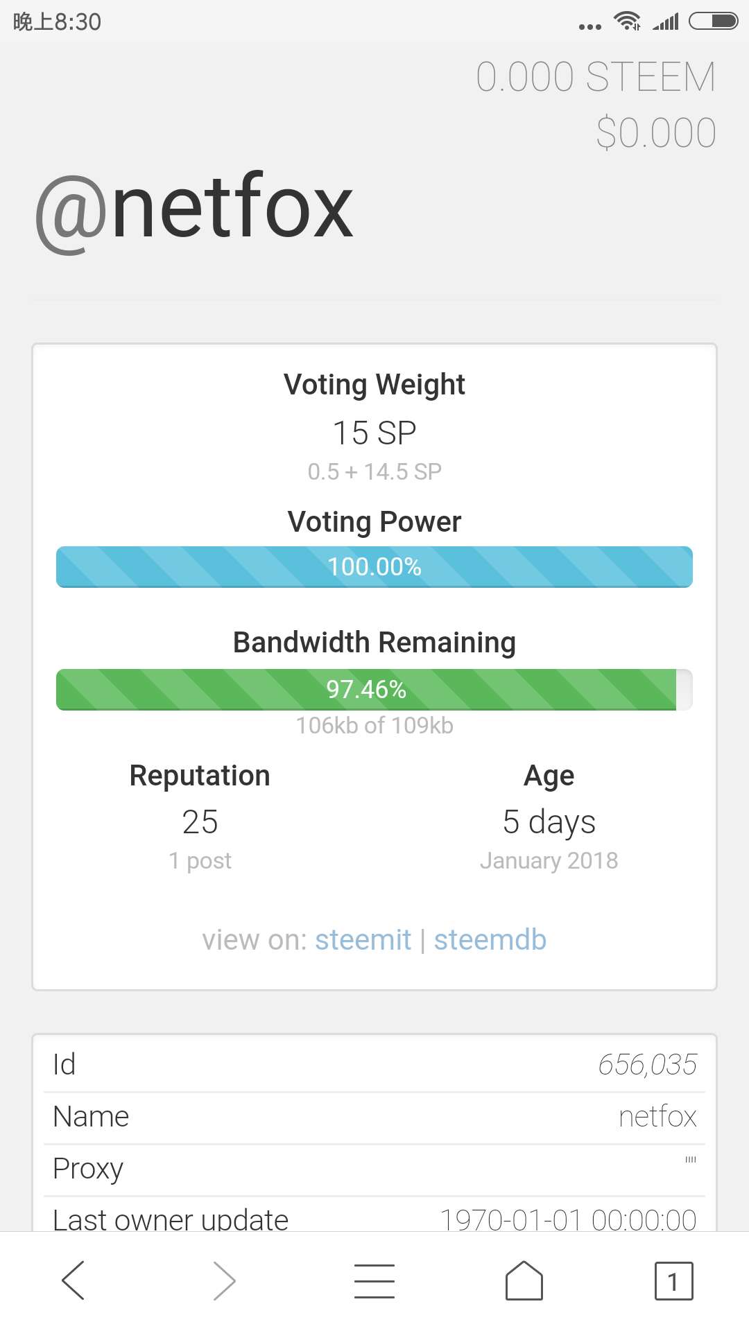Tap the Wi-Fi status icon
The image size is (749, 1331).
coord(627,21)
